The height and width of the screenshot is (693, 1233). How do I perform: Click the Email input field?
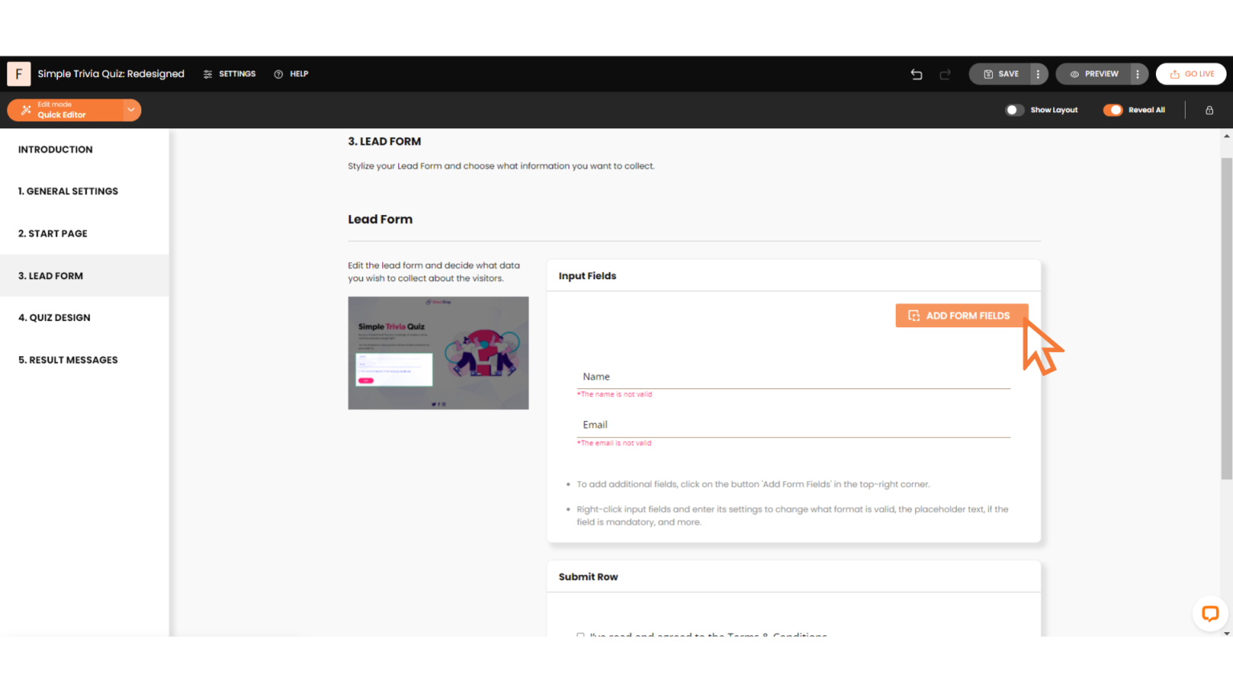pos(793,425)
